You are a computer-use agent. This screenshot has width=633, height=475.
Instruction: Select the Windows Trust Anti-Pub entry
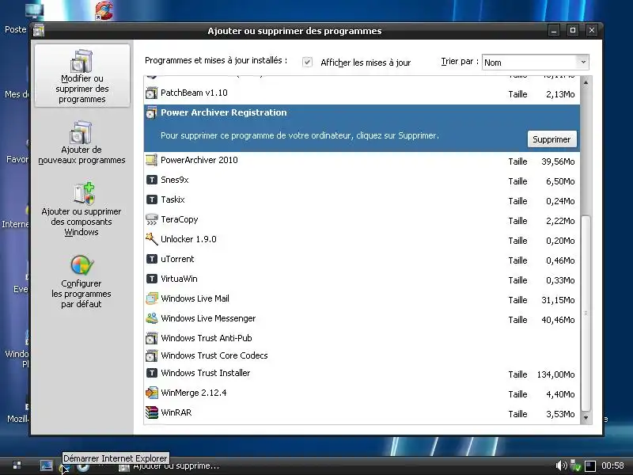click(362, 338)
